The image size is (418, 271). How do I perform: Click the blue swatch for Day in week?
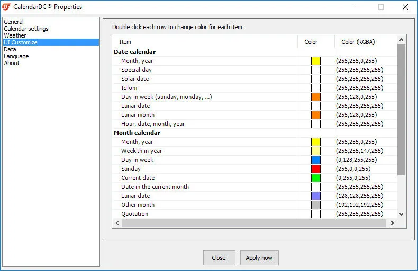click(316, 160)
